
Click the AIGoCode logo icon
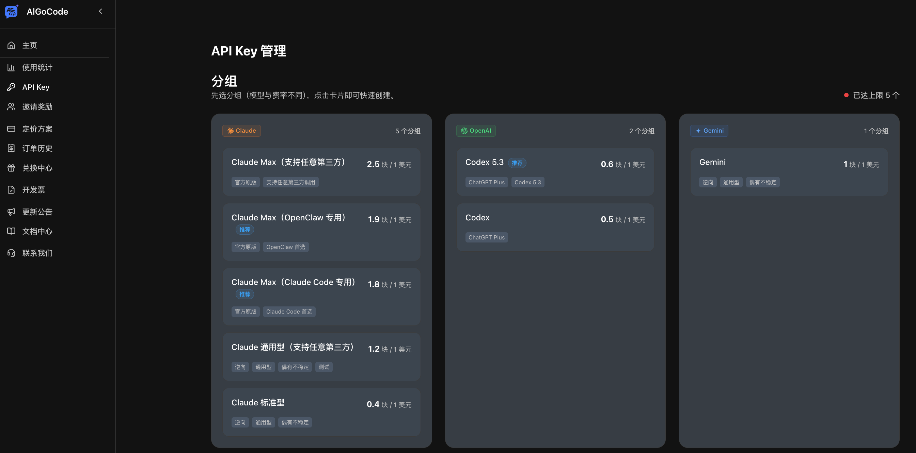(11, 11)
